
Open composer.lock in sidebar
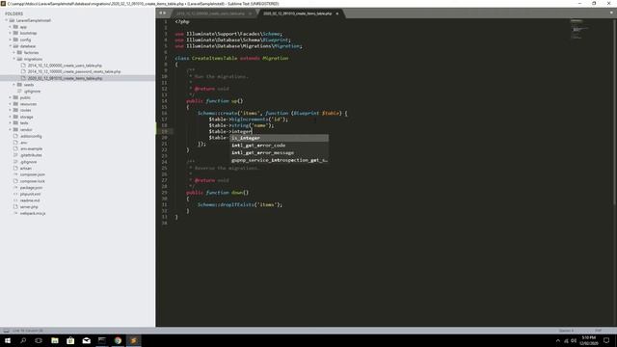click(32, 181)
